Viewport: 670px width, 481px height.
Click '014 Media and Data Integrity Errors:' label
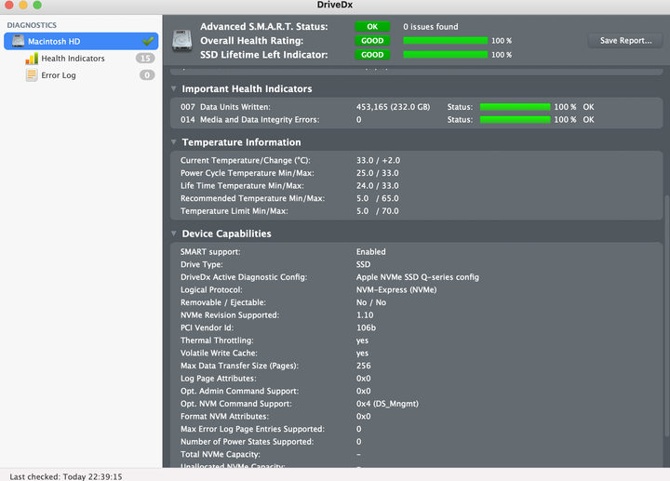point(249,120)
